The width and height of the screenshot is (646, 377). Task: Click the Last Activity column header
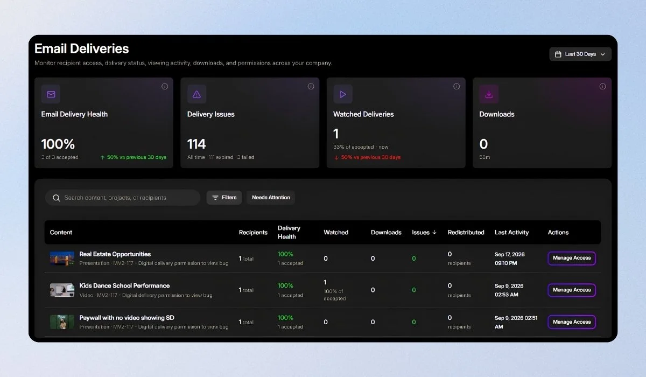click(x=512, y=233)
